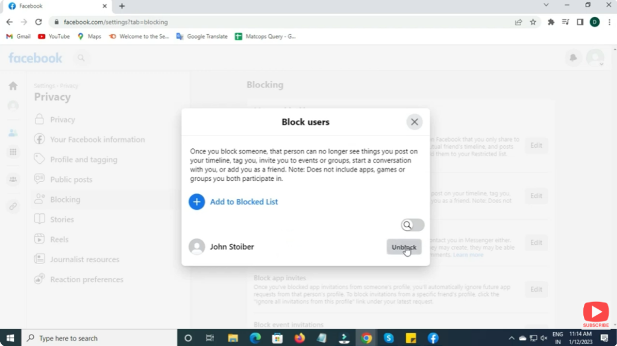The image size is (617, 346).
Task: Open Profile and tagging settings
Action: (x=83, y=160)
